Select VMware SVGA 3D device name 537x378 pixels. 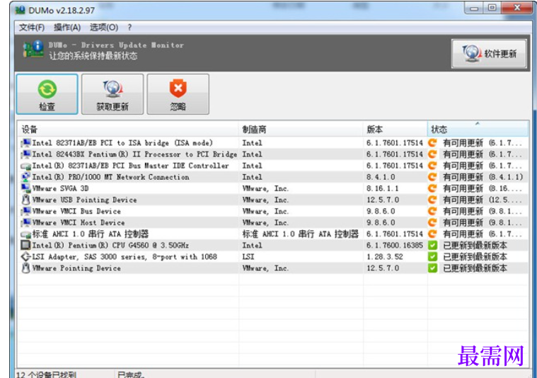pos(60,188)
